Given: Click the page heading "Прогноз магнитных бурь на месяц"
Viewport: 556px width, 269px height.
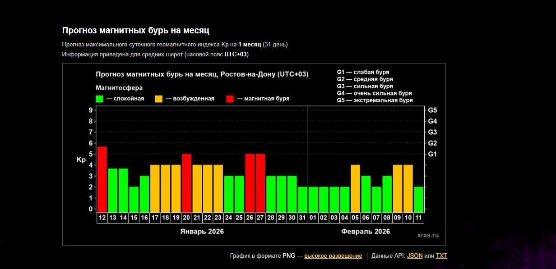Looking at the screenshot, I should (135, 30).
